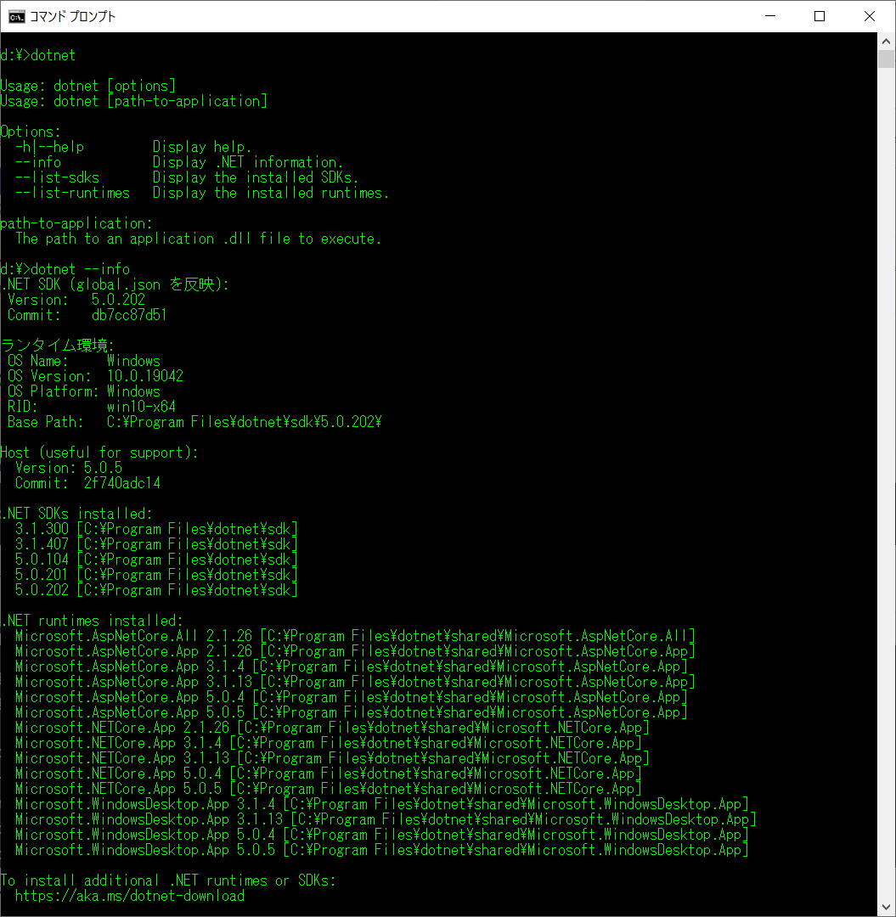This screenshot has width=896, height=917.
Task: Click the vertical scrollbar thumb
Action: click(886, 59)
